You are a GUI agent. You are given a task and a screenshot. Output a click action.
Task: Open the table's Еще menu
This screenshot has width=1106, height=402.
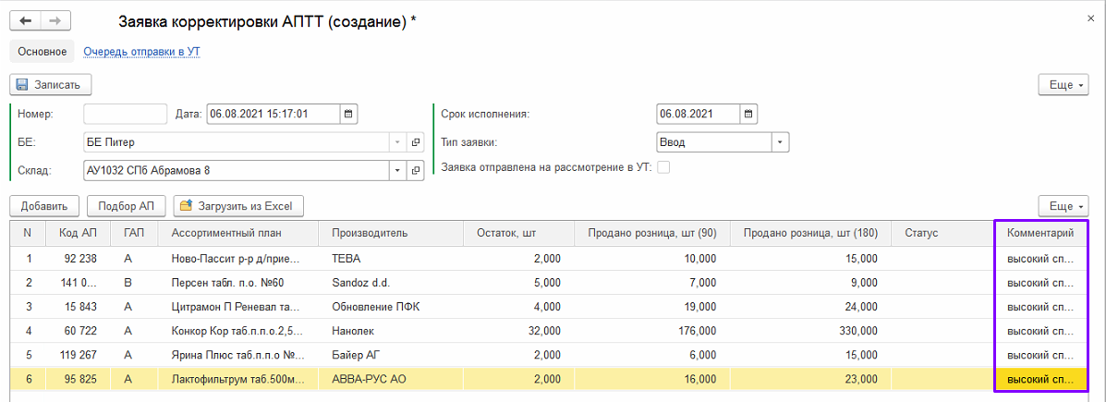point(1063,205)
